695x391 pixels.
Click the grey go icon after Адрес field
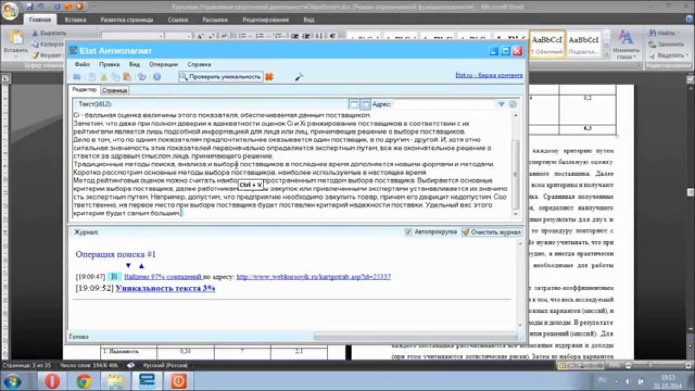513,104
